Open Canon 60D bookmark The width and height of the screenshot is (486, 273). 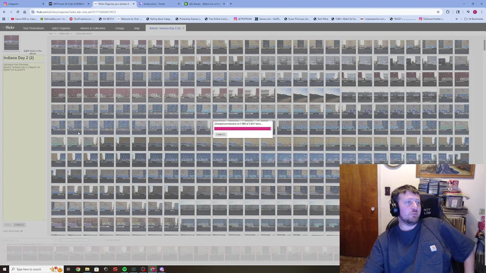click(24, 19)
